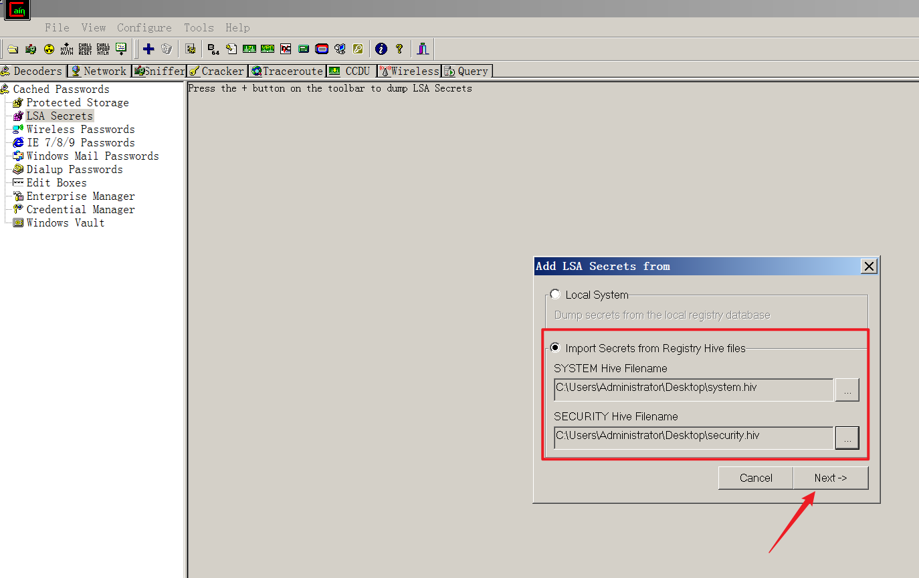Image resolution: width=919 pixels, height=578 pixels.
Task: Click the Remove from list trash icon
Action: (167, 49)
